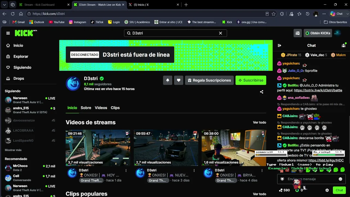This screenshot has height=197, width=350.
Task: Select the Videos channel tab
Action: point(101,108)
